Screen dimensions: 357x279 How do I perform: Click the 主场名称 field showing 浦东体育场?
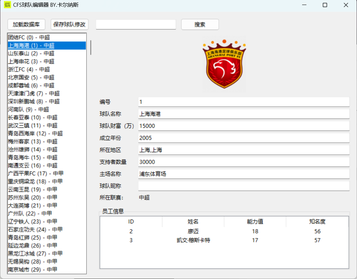pyautogui.click(x=244, y=174)
